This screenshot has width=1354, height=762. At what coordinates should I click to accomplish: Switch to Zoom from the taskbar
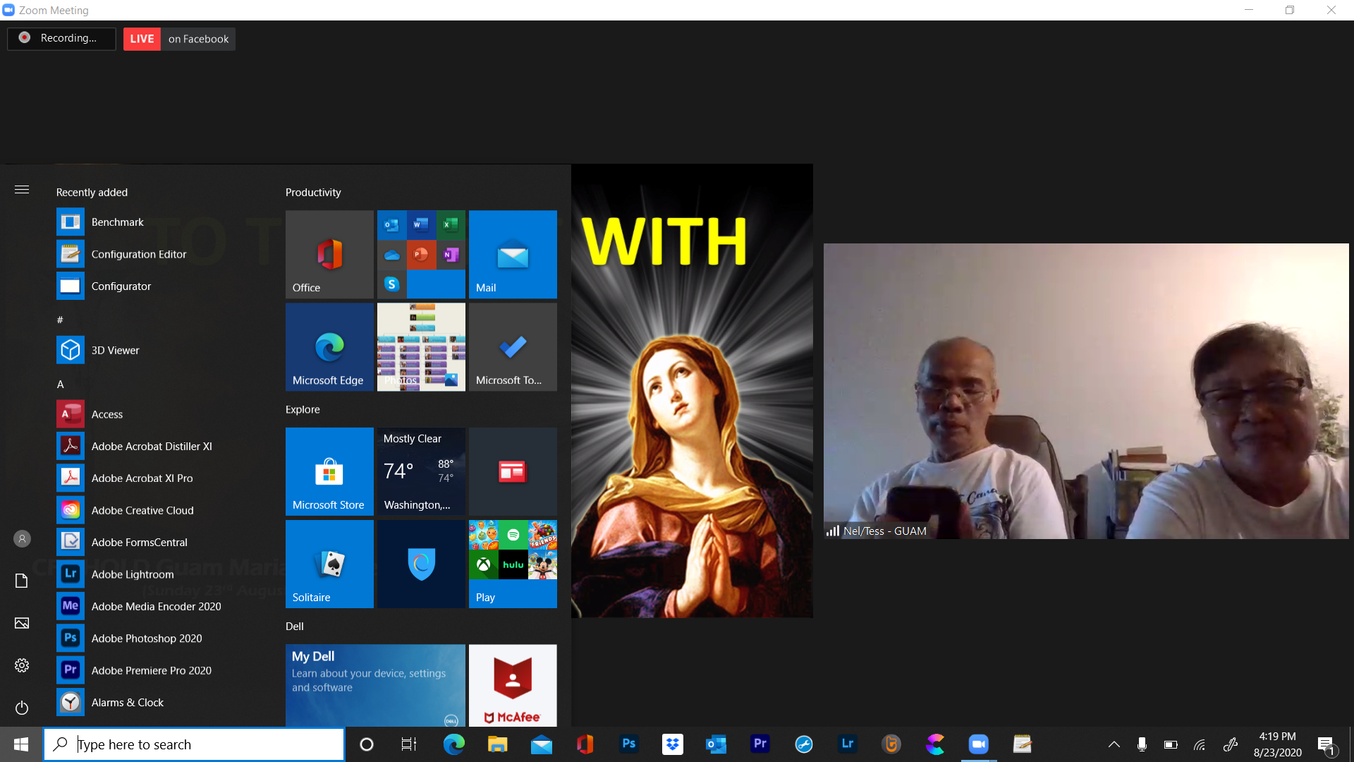pyautogui.click(x=979, y=744)
